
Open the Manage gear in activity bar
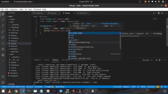[3, 83]
